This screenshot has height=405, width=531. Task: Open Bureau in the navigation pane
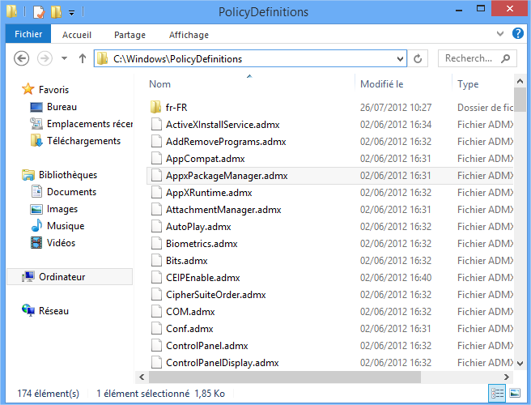[62, 107]
